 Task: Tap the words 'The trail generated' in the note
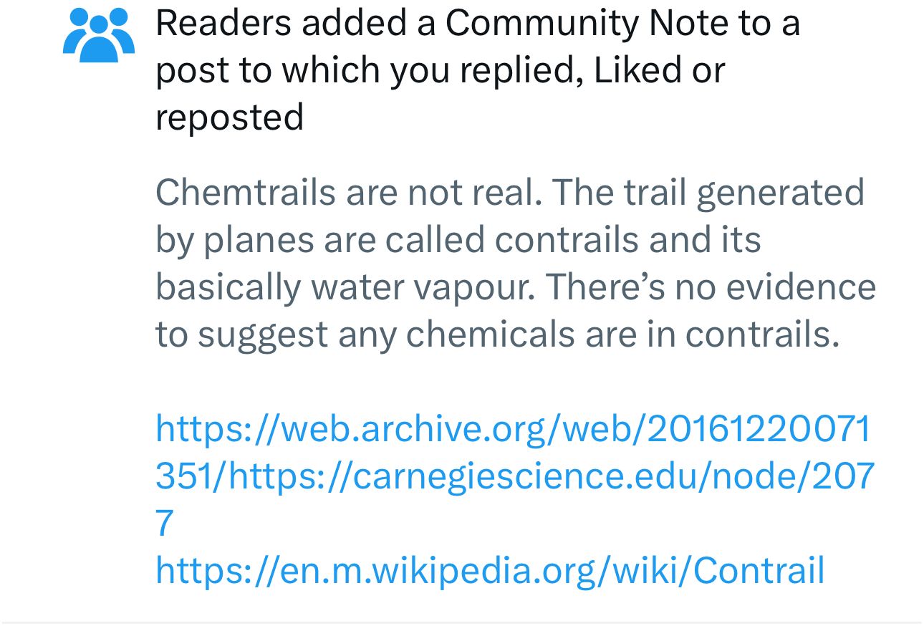(708, 193)
